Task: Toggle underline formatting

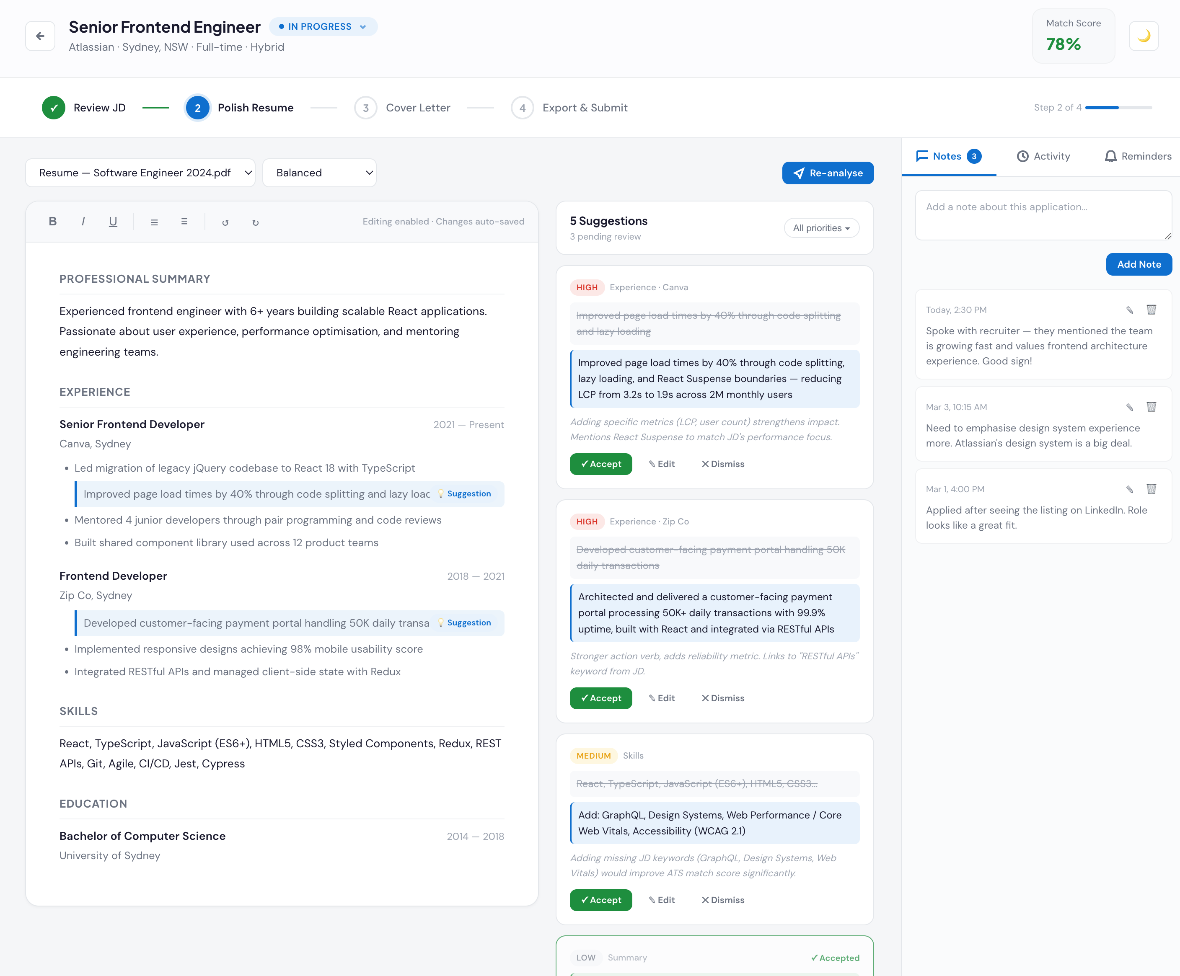Action: (x=113, y=221)
